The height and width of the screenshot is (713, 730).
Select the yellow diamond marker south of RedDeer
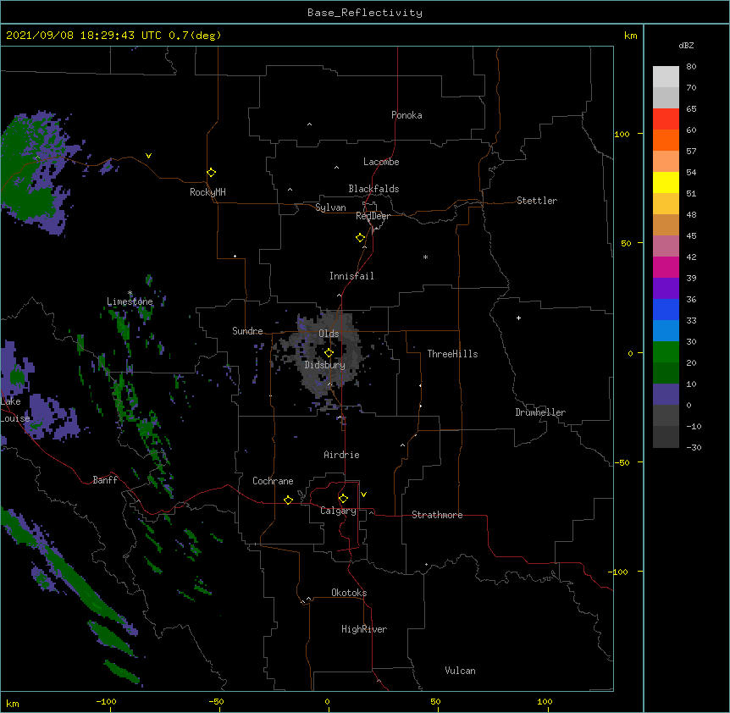[x=361, y=238]
